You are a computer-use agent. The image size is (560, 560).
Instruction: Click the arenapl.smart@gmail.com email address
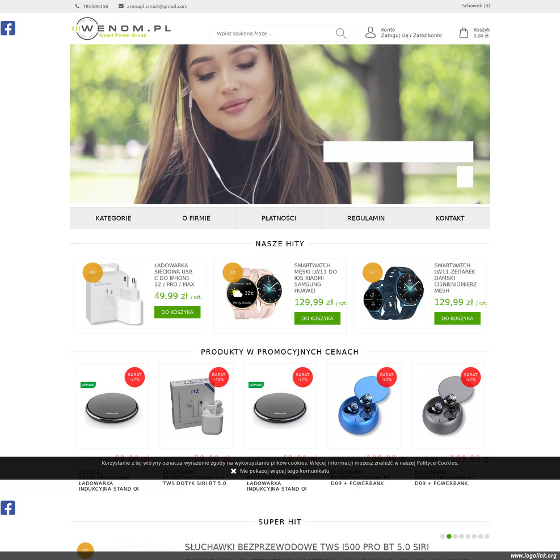[x=157, y=6]
